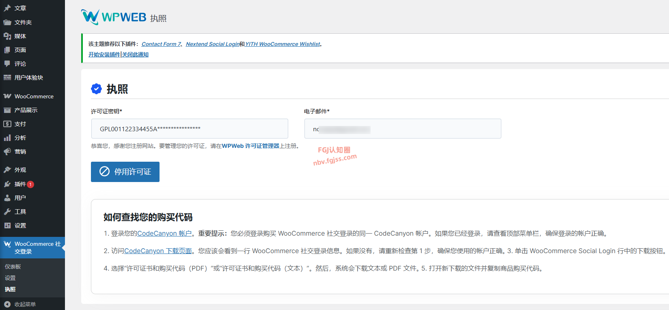Viewport: 669px width, 310px height.
Task: Click the 工具 wrench icon
Action: point(7,212)
